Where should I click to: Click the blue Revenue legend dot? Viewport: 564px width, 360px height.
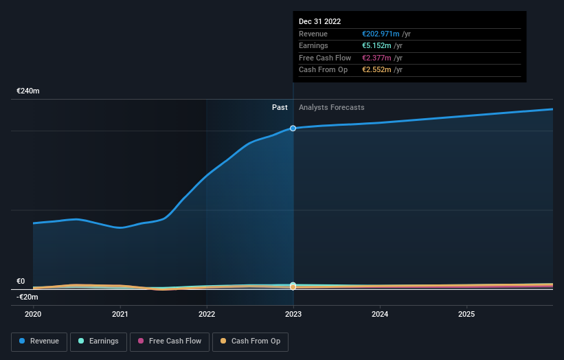pyautogui.click(x=22, y=341)
